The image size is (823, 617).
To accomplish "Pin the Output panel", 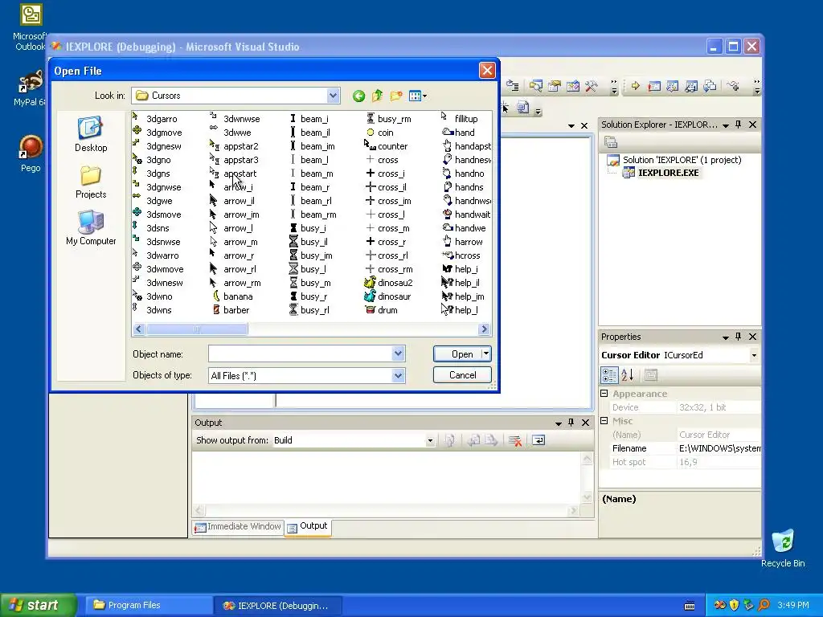I will pyautogui.click(x=571, y=423).
